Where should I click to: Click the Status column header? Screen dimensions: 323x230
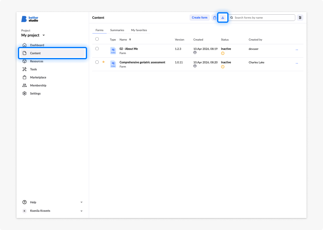(x=225, y=39)
